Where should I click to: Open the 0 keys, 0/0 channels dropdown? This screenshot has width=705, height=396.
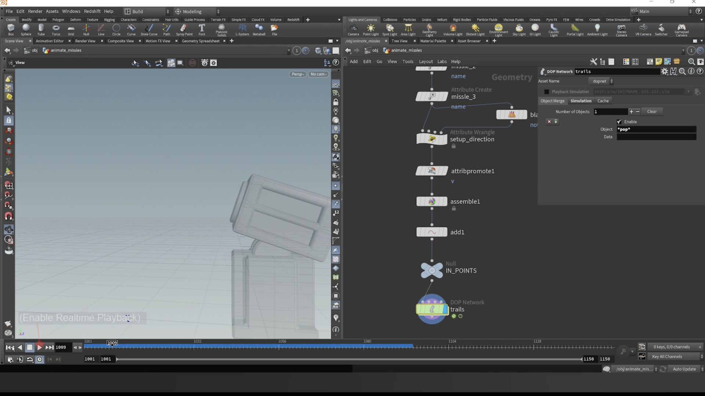(x=675, y=347)
